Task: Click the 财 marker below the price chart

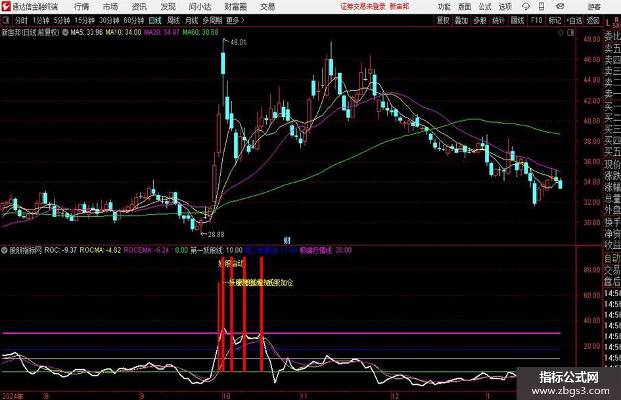Action: pyautogui.click(x=287, y=240)
